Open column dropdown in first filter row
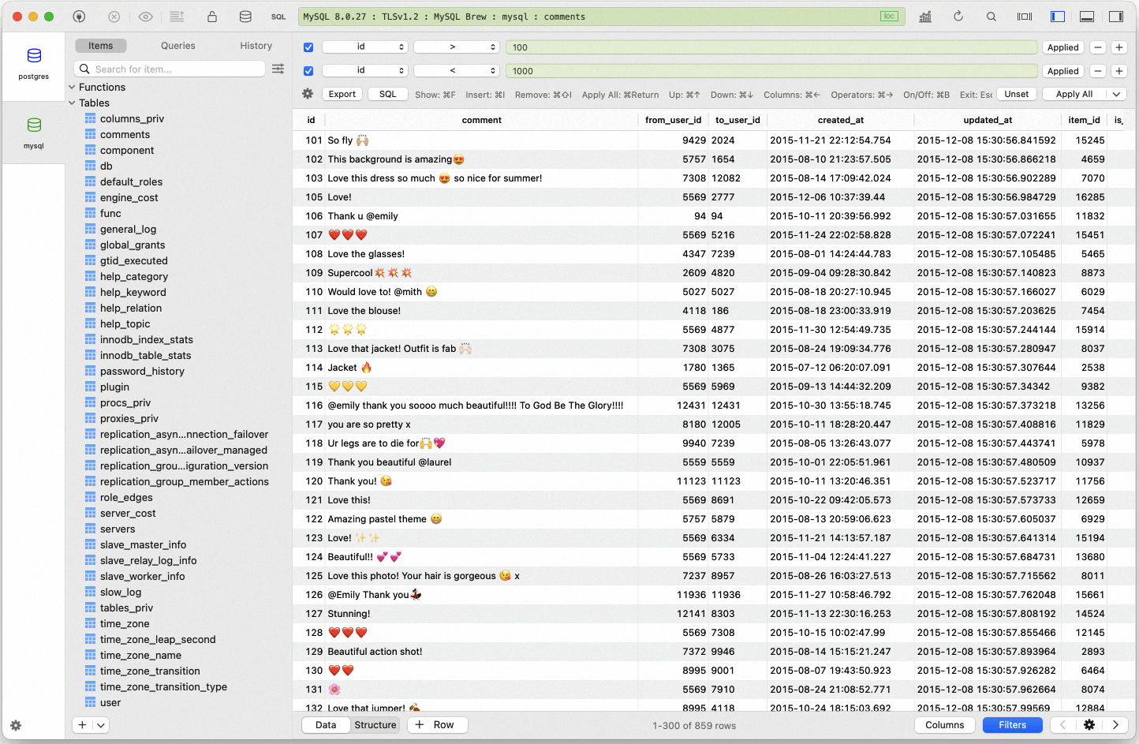 click(364, 47)
